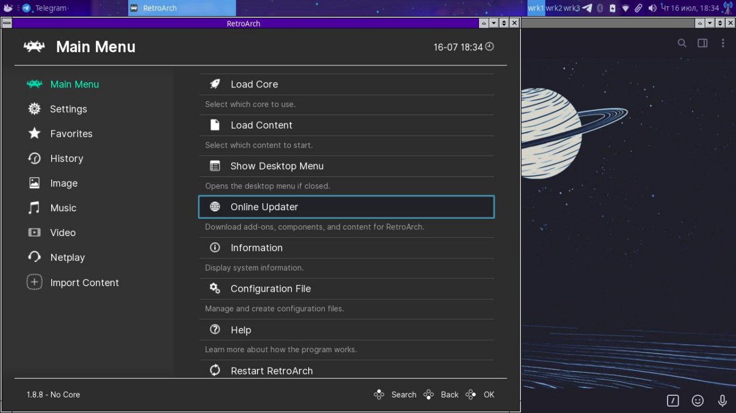Click the Show Desktop Menu list icon
Screen dimensions: 736x413
[215, 166]
